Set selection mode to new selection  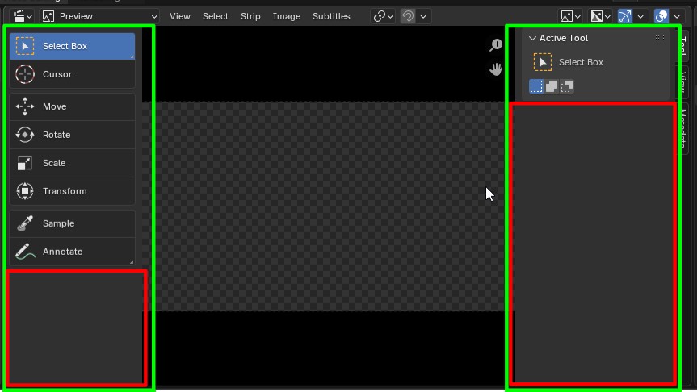coord(536,86)
